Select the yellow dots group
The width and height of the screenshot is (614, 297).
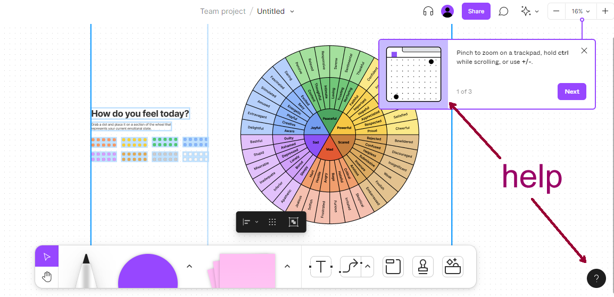click(134, 142)
